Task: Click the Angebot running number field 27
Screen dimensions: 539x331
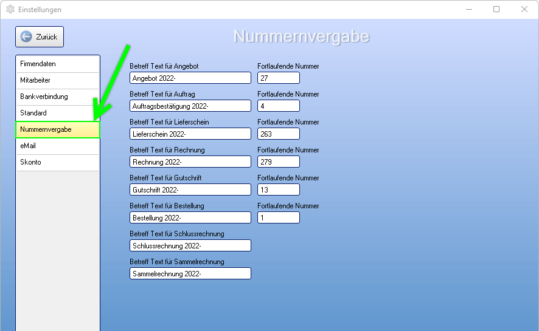Action: pos(279,78)
